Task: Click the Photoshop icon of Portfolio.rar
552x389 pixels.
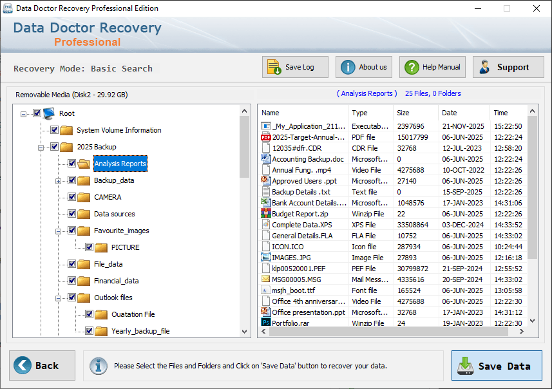Action: [266, 322]
